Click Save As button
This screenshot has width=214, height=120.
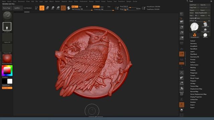(205, 5)
